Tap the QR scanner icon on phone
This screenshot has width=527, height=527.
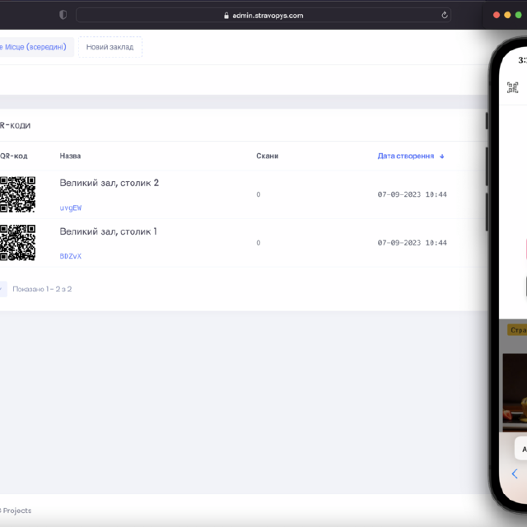(512, 87)
